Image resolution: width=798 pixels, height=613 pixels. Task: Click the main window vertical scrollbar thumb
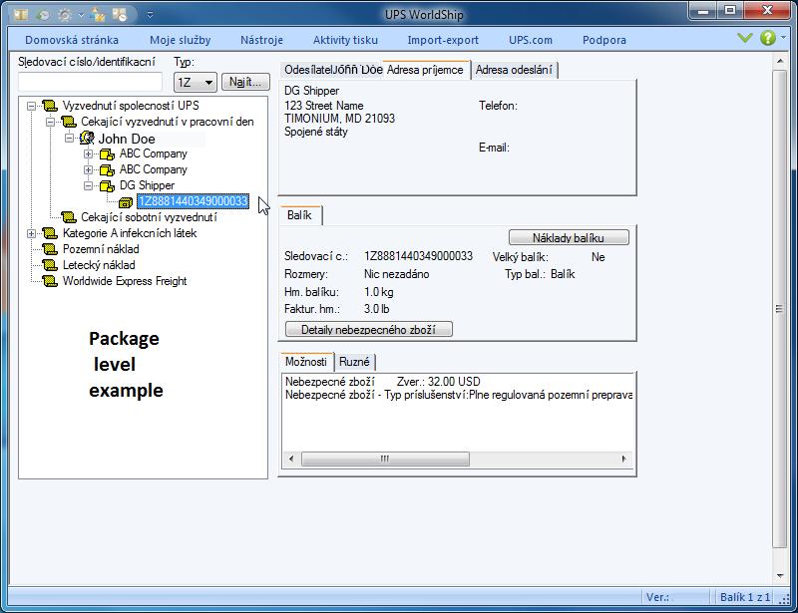[x=779, y=309]
